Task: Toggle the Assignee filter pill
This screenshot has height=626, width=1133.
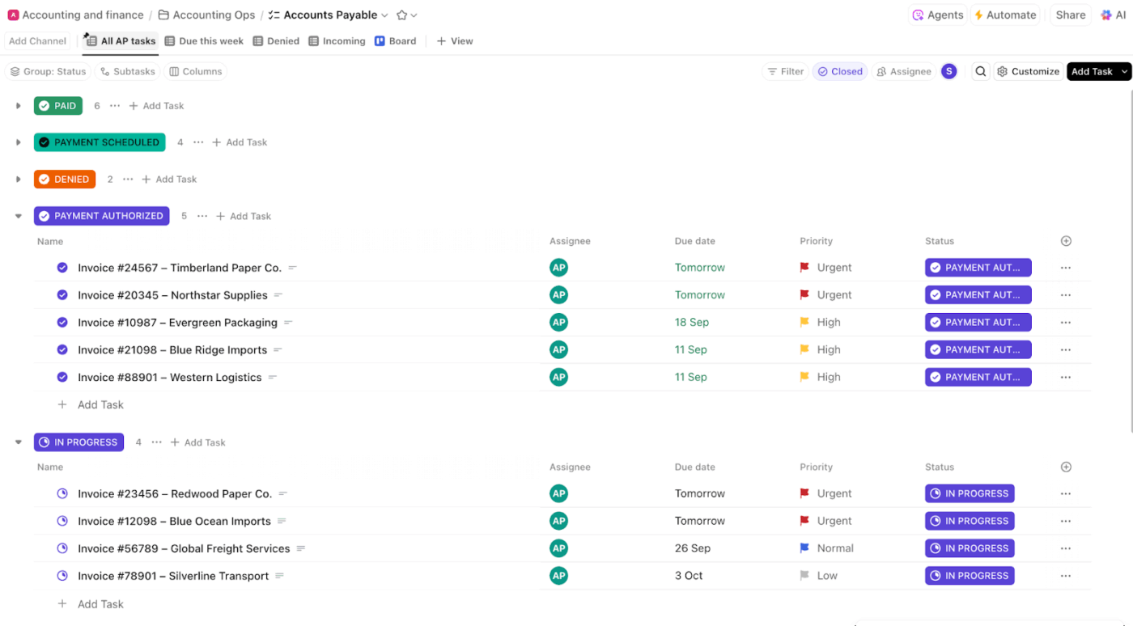Action: [x=903, y=71]
